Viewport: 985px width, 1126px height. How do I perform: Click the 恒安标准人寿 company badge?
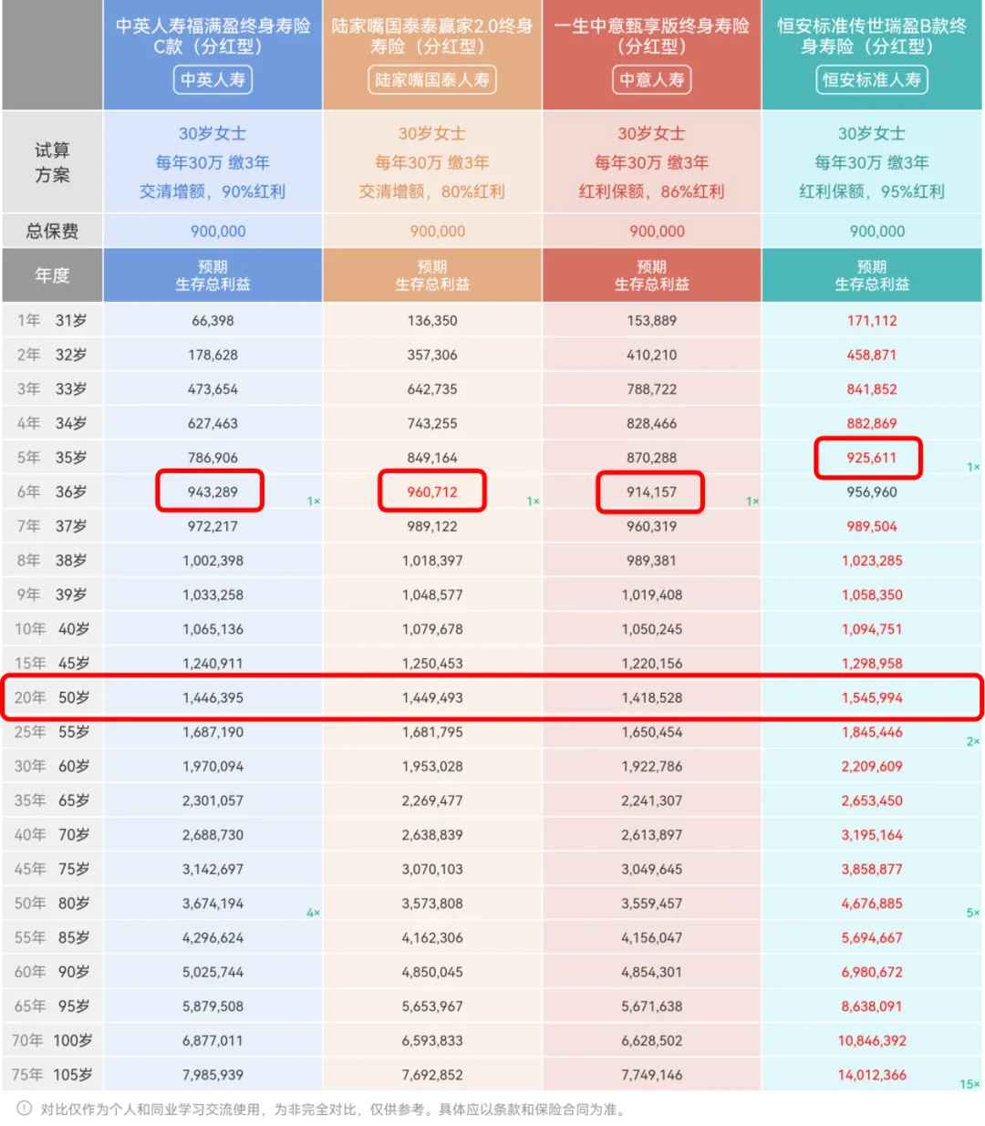(872, 80)
